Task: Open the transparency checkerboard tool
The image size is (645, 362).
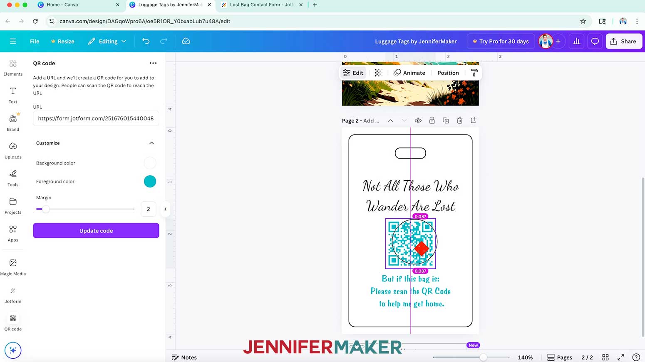Action: pyautogui.click(x=378, y=73)
